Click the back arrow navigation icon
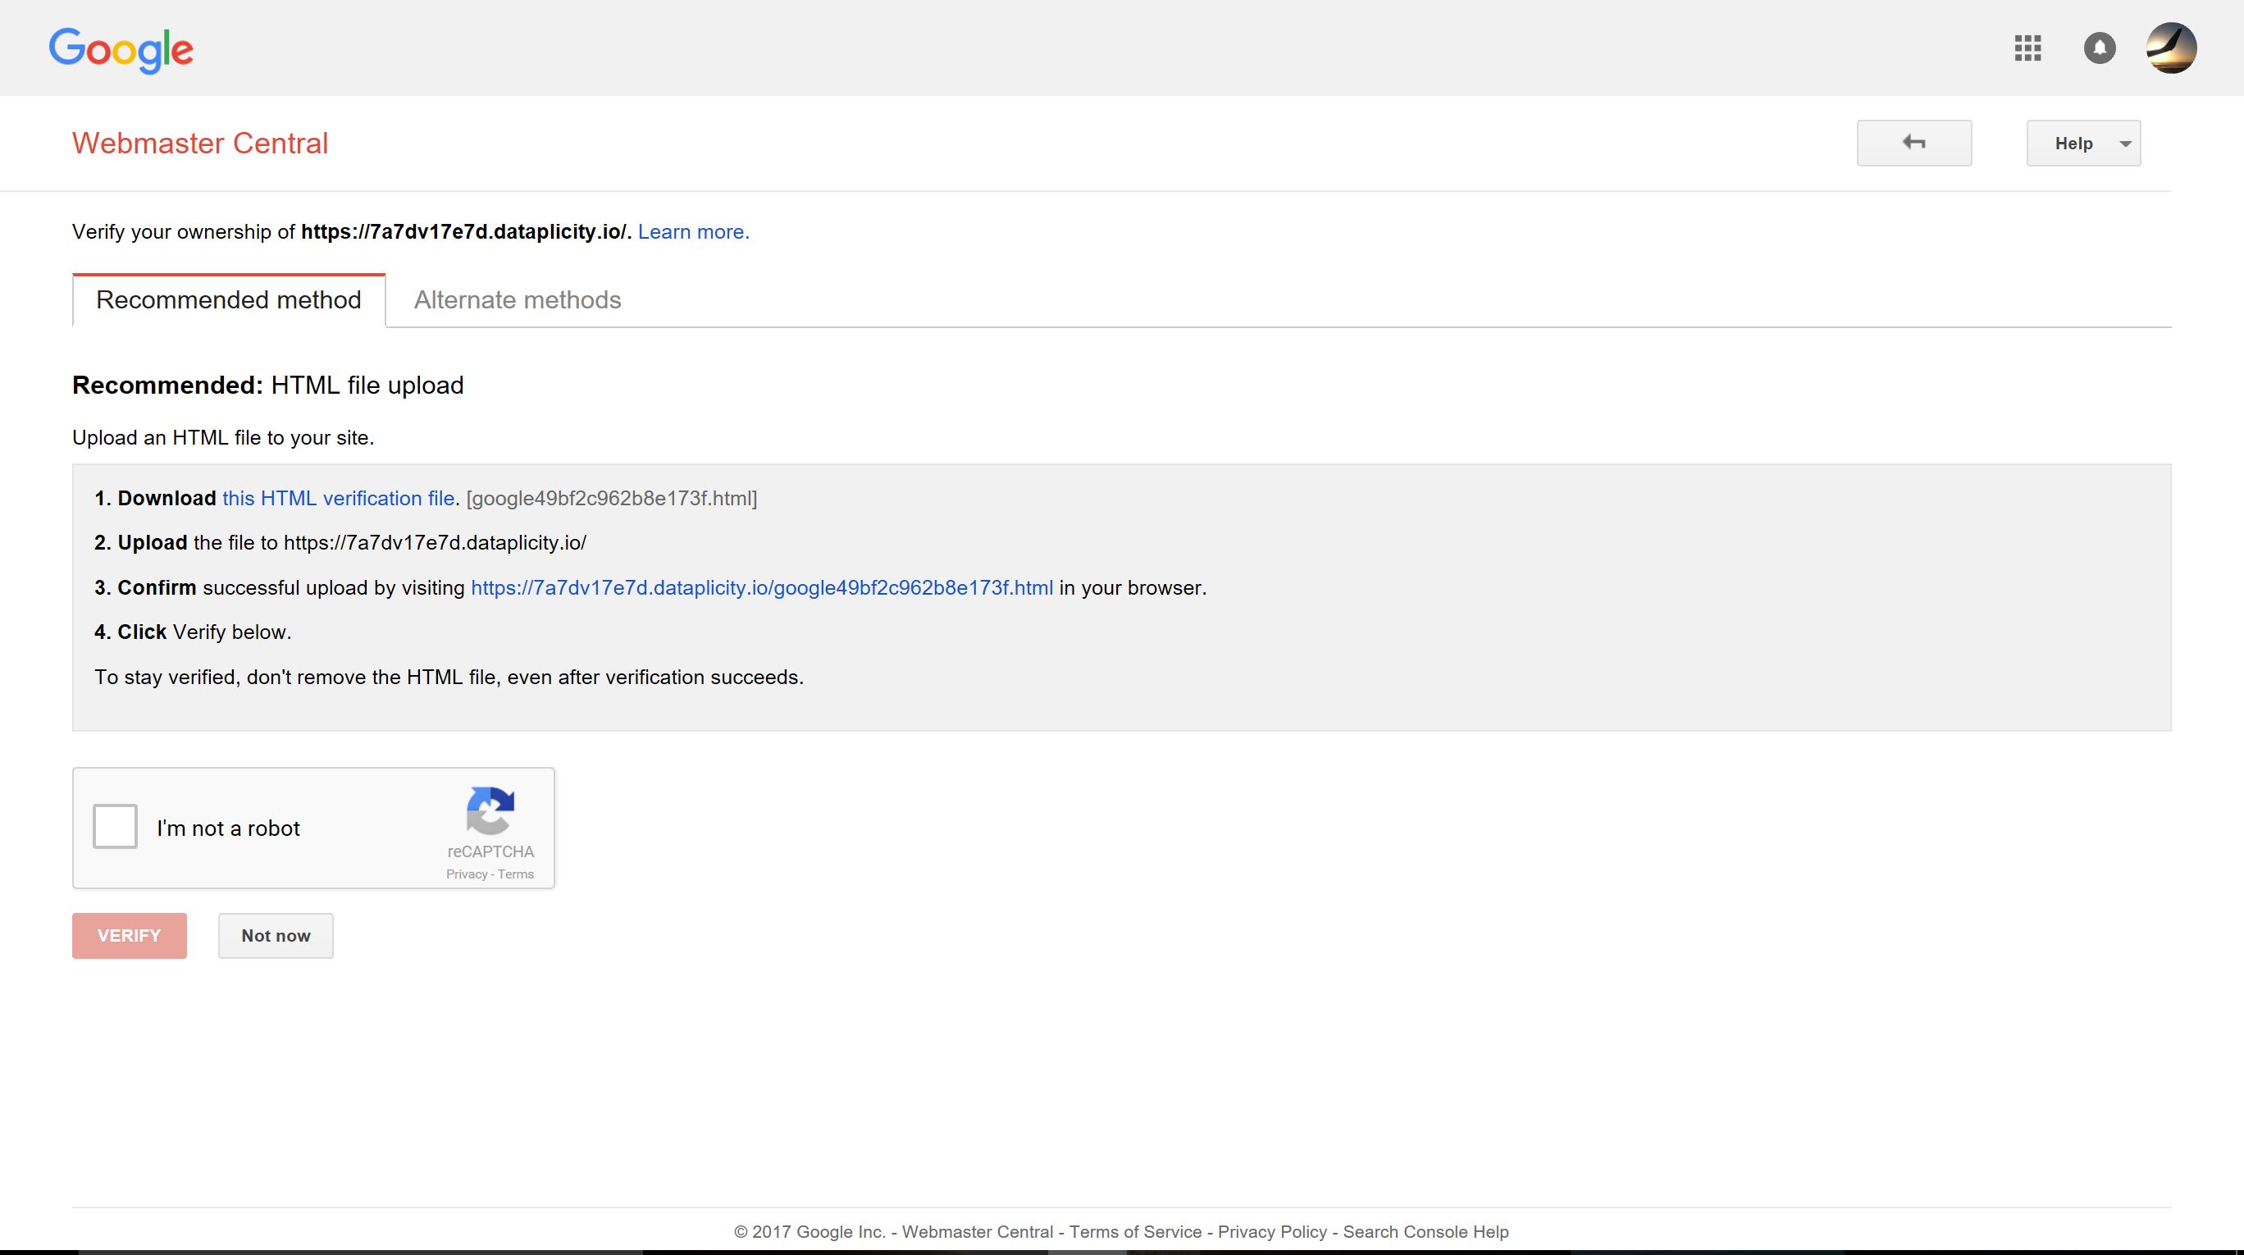 1914,142
